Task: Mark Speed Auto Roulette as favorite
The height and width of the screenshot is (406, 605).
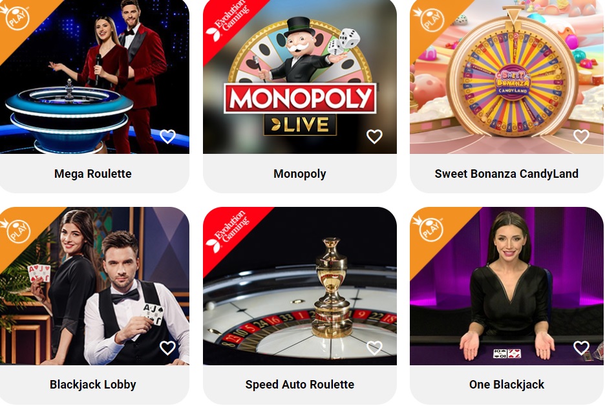Action: [374, 348]
